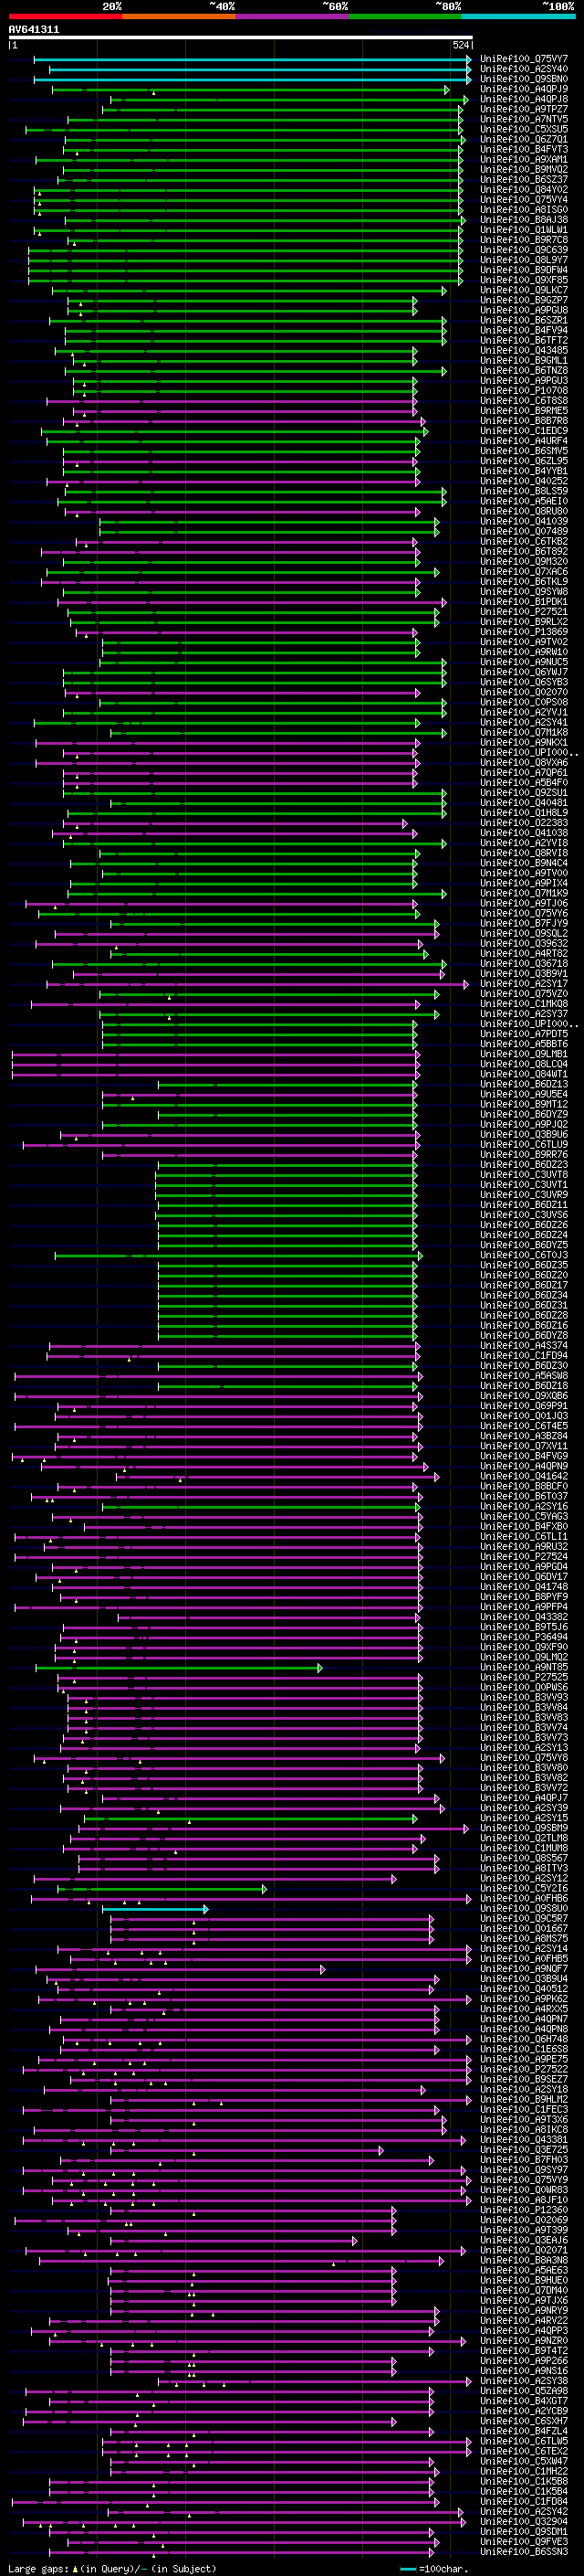
Task: Select UniRef100_Q8L9Y7 hit
Action: 524,260
